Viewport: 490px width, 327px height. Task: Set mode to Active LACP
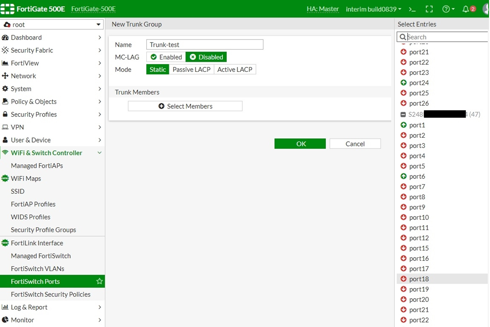pyautogui.click(x=235, y=70)
